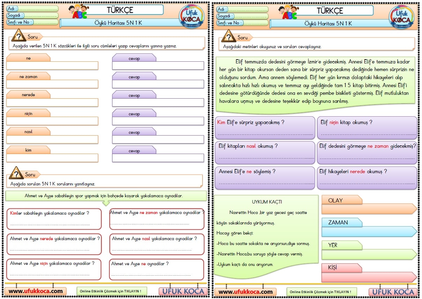Select the Sınıfı ve No field on left page
Viewport: 422px width, 299px height.
click(32, 22)
